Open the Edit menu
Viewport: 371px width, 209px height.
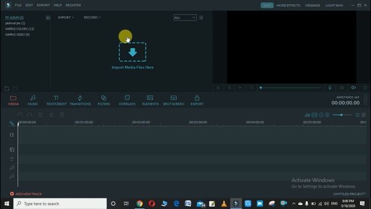[29, 5]
